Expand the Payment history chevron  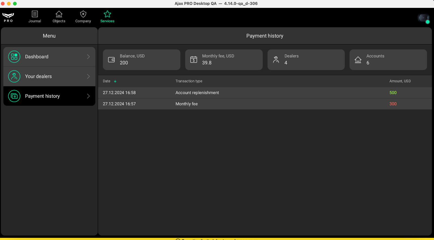[x=88, y=96]
